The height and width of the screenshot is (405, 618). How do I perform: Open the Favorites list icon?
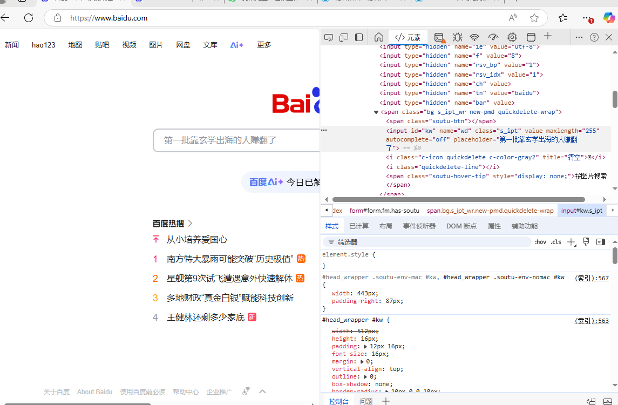563,18
